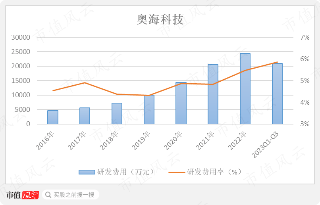
Task: Select the 2016年 bar
Action: (x=53, y=117)
